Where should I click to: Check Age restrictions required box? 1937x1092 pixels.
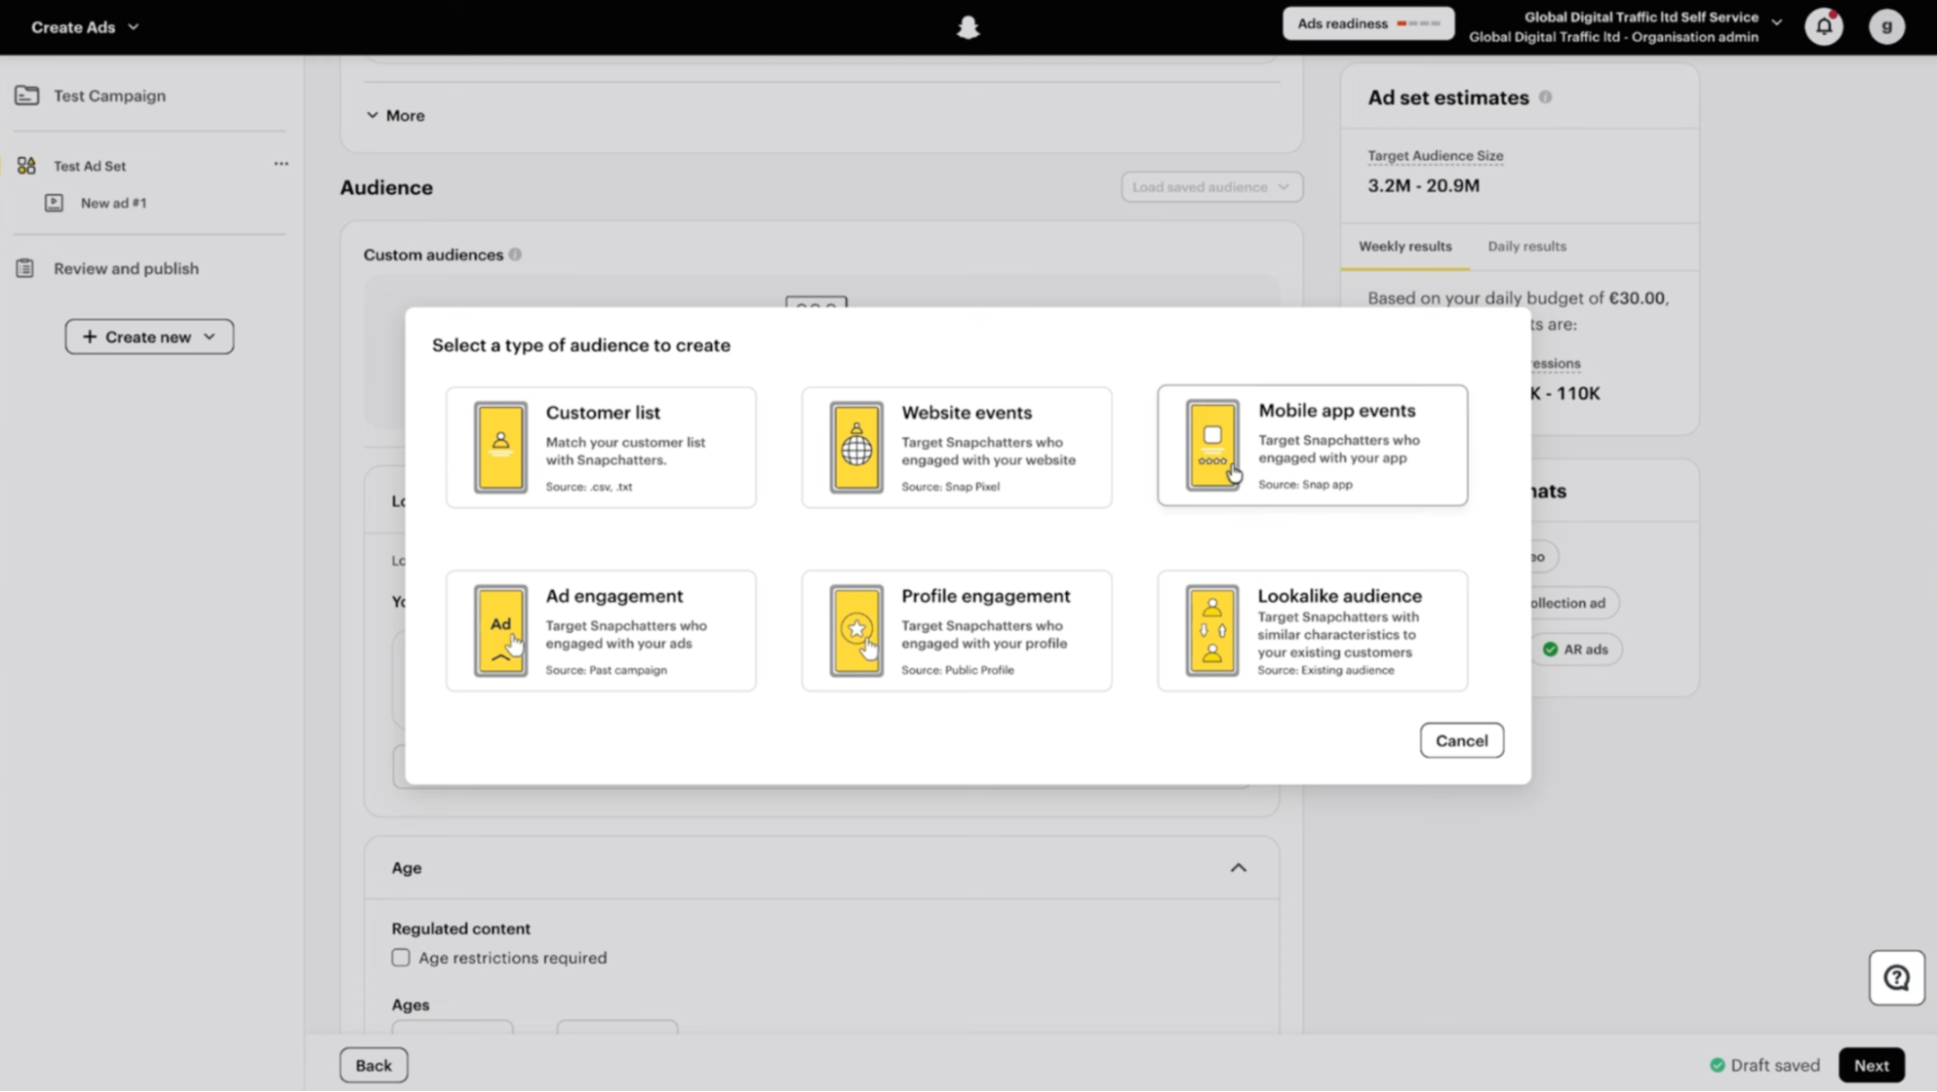(x=400, y=957)
